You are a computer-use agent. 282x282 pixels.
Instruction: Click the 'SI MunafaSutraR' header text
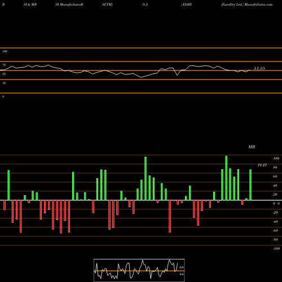point(69,5)
